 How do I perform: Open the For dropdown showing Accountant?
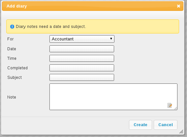pos(82,39)
